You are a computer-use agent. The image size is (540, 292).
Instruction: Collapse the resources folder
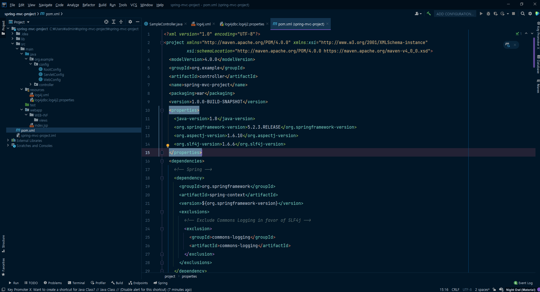click(x=22, y=89)
